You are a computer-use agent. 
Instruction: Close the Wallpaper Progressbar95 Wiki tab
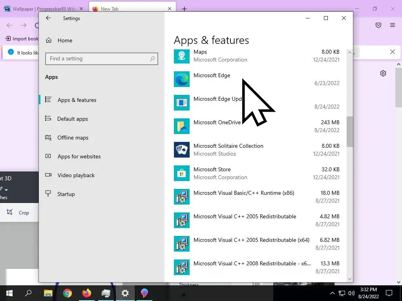coord(81,9)
